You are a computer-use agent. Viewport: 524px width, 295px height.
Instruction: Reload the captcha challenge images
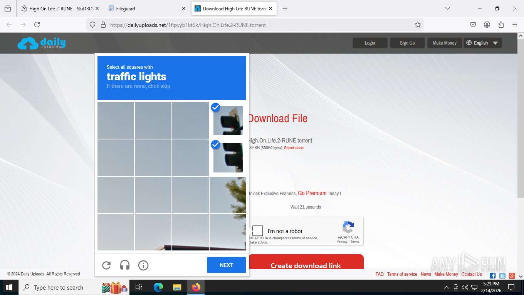tap(106, 265)
